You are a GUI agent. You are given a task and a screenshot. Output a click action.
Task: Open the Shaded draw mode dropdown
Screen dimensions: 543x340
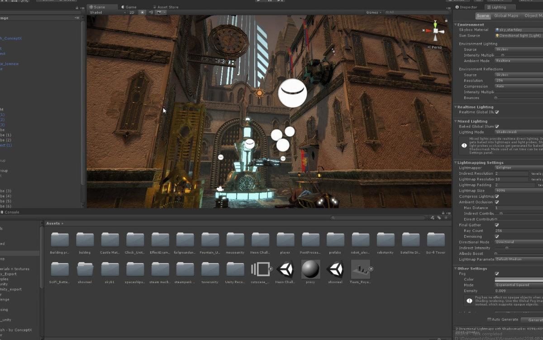[x=108, y=13]
